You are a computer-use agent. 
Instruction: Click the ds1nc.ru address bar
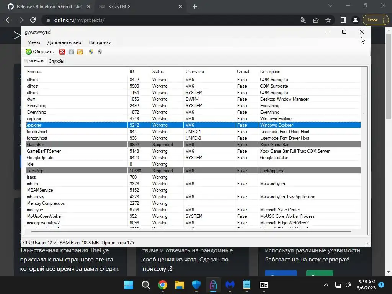click(170, 20)
